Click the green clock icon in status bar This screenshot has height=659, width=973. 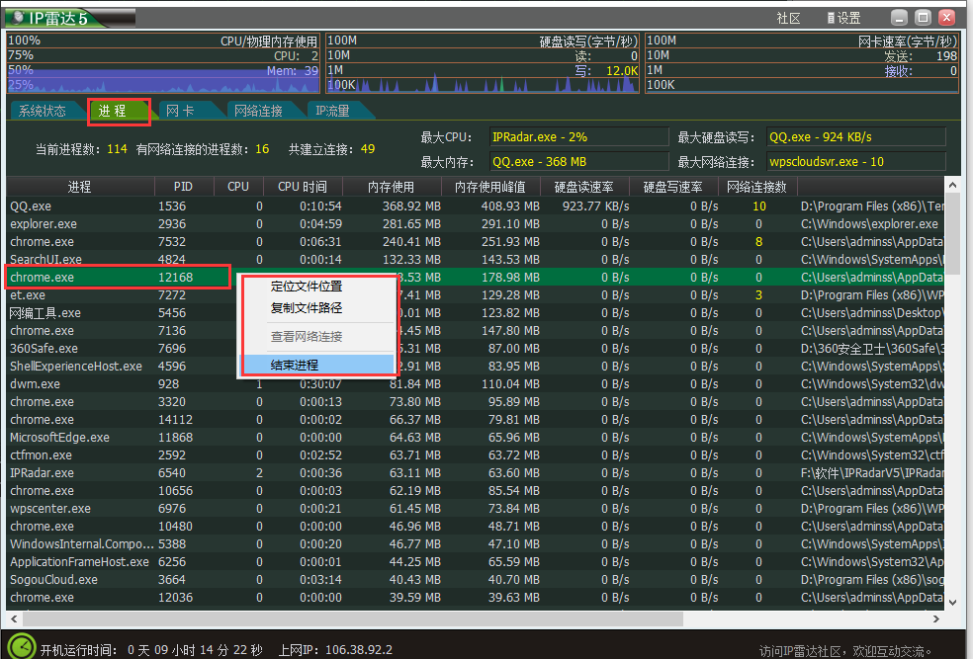[x=20, y=648]
